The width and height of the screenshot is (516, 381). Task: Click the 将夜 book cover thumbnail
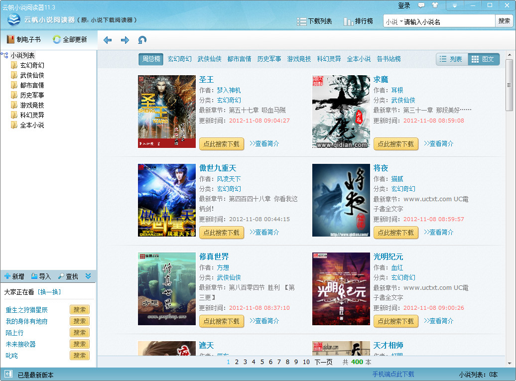click(341, 200)
